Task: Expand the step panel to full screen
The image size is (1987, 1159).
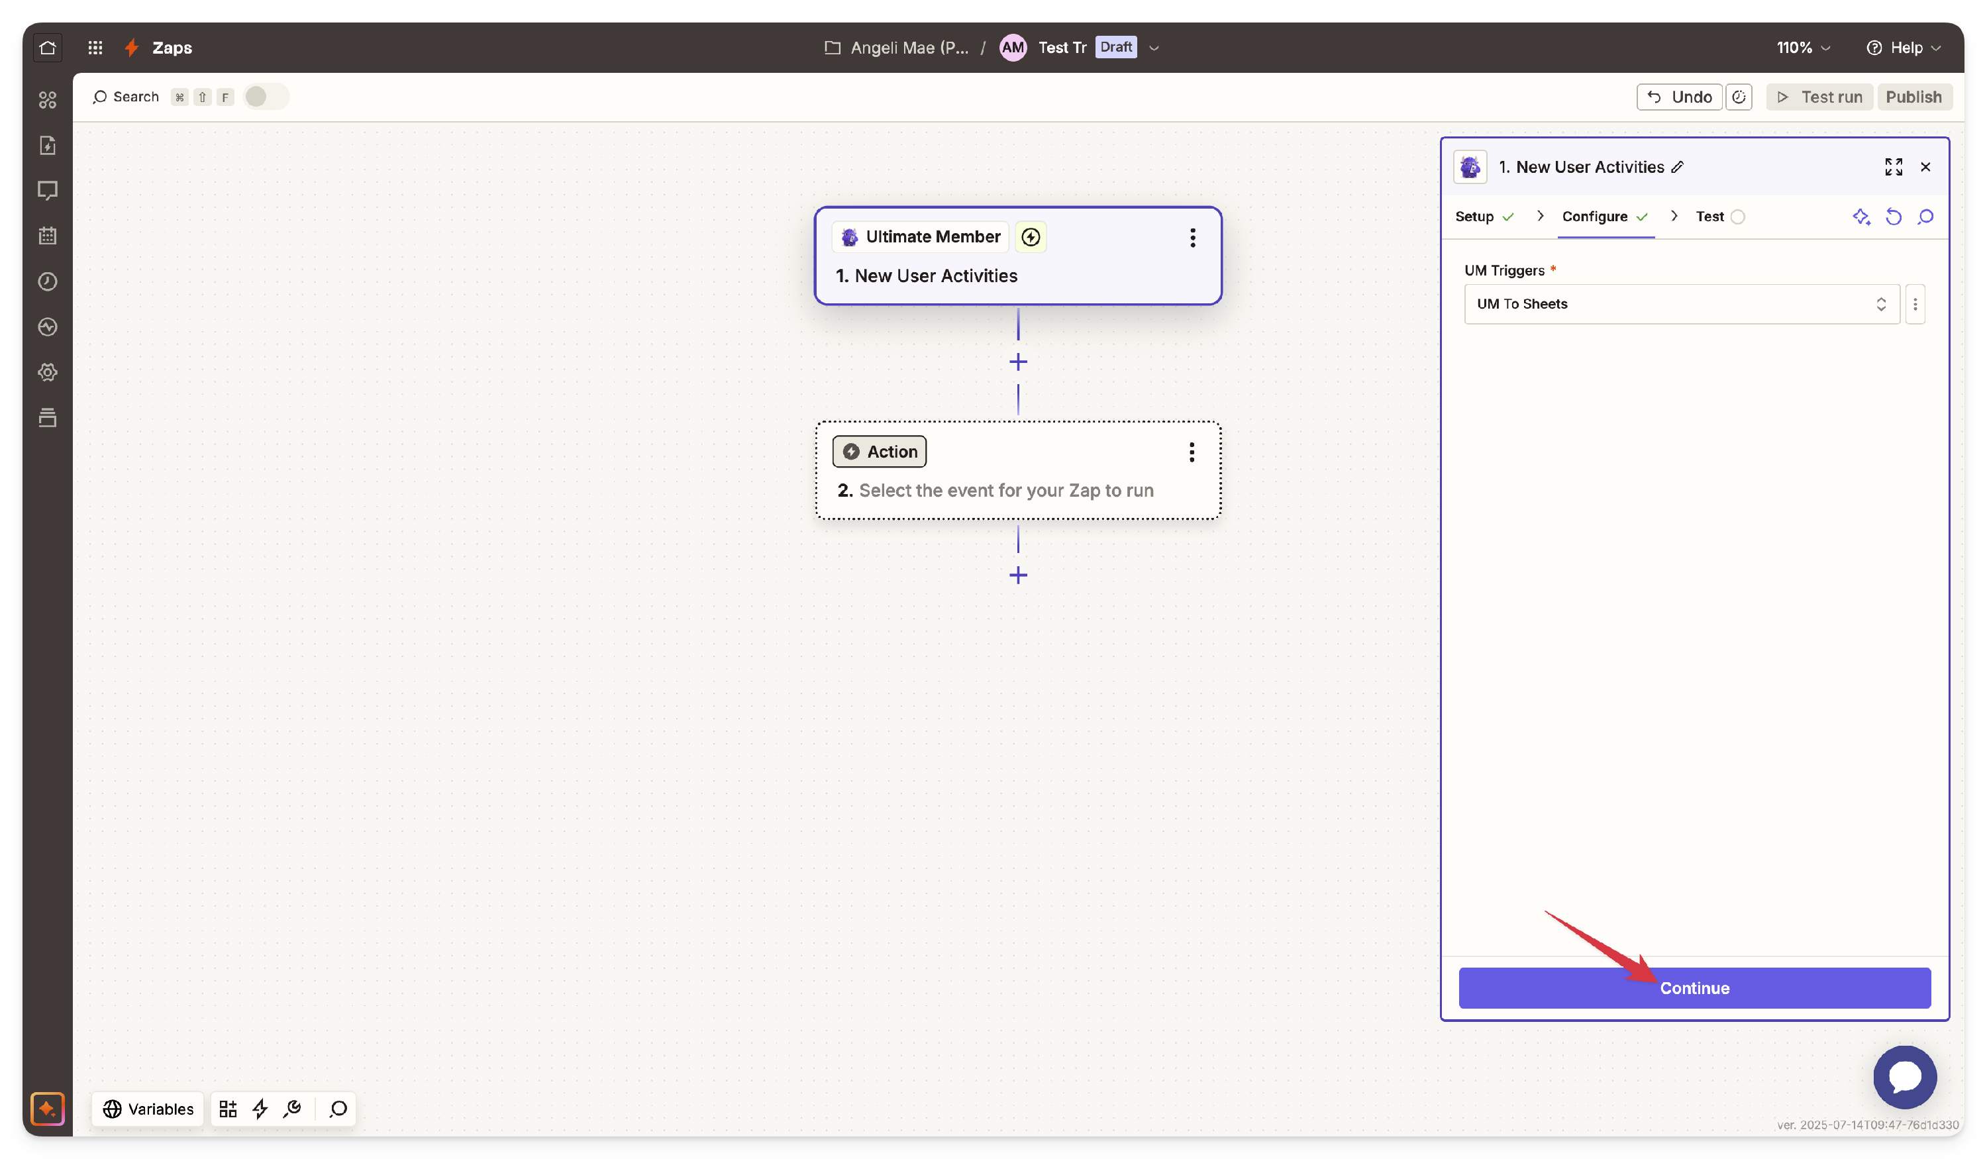Action: (1894, 167)
